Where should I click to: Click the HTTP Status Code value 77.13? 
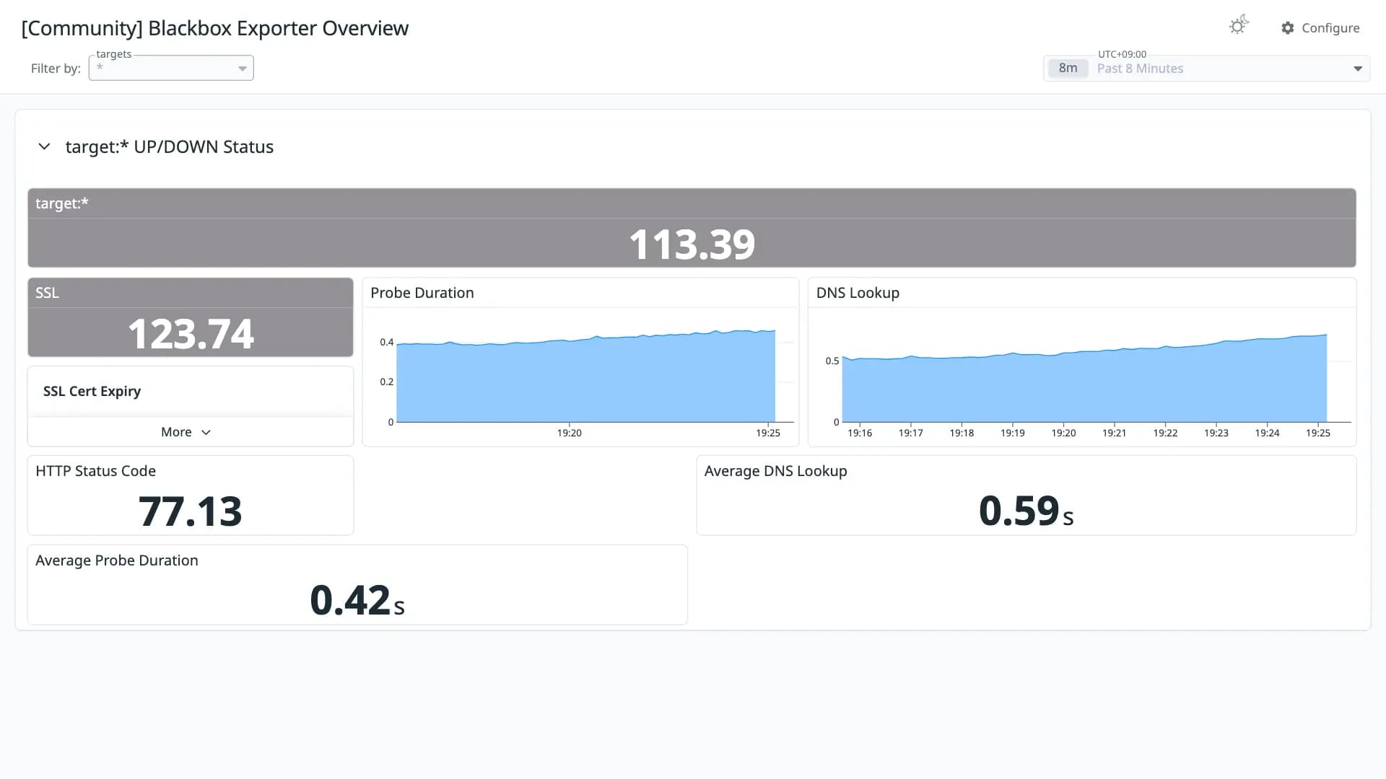[x=190, y=511]
